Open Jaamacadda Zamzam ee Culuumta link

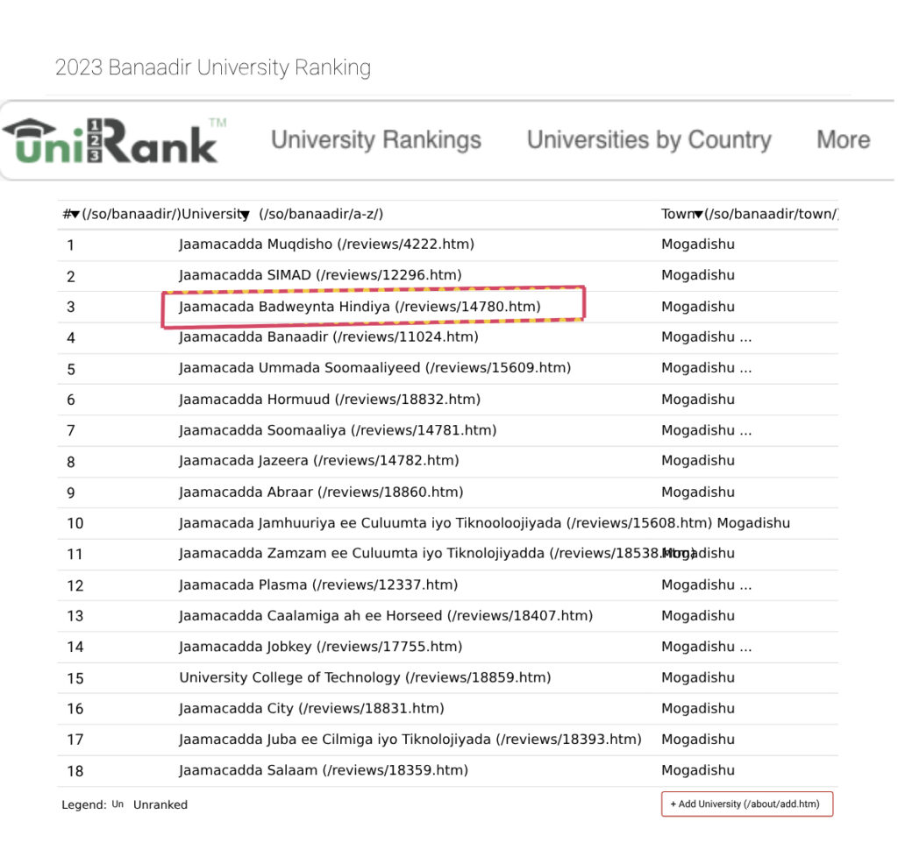(x=437, y=553)
